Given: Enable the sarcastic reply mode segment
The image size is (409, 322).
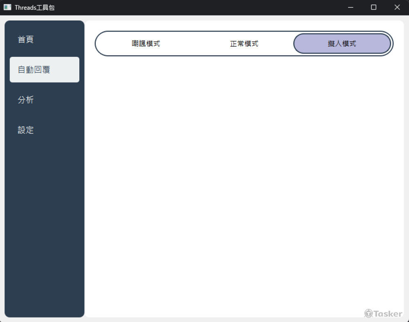Looking at the screenshot, I should pos(146,44).
